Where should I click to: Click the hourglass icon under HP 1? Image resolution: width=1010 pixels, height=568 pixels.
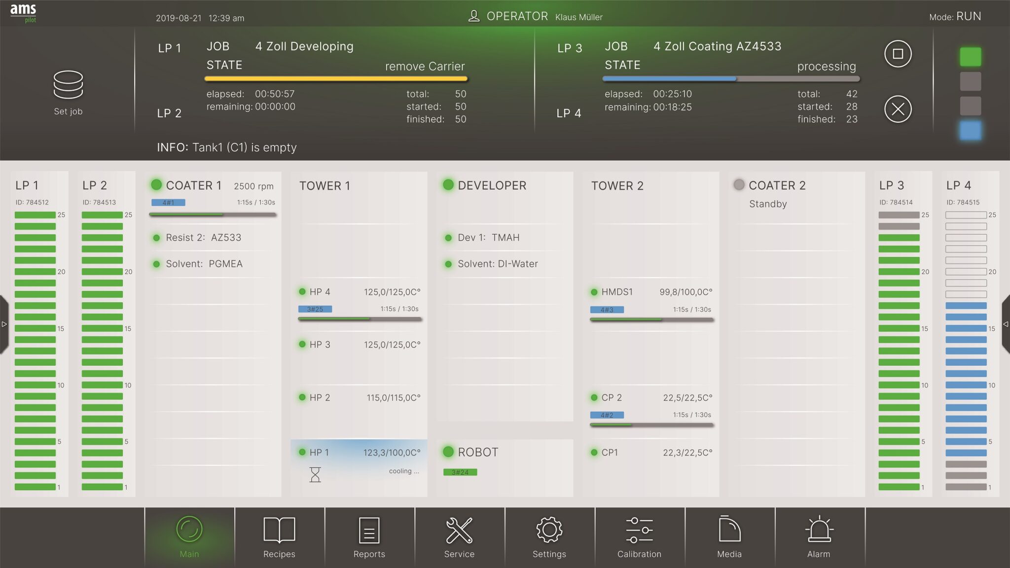[314, 475]
